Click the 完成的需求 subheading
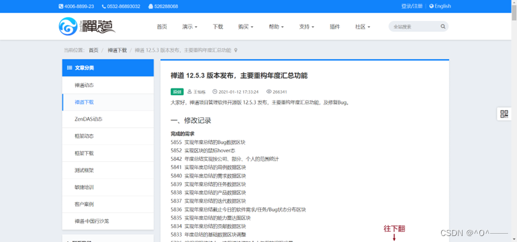 click(182, 134)
